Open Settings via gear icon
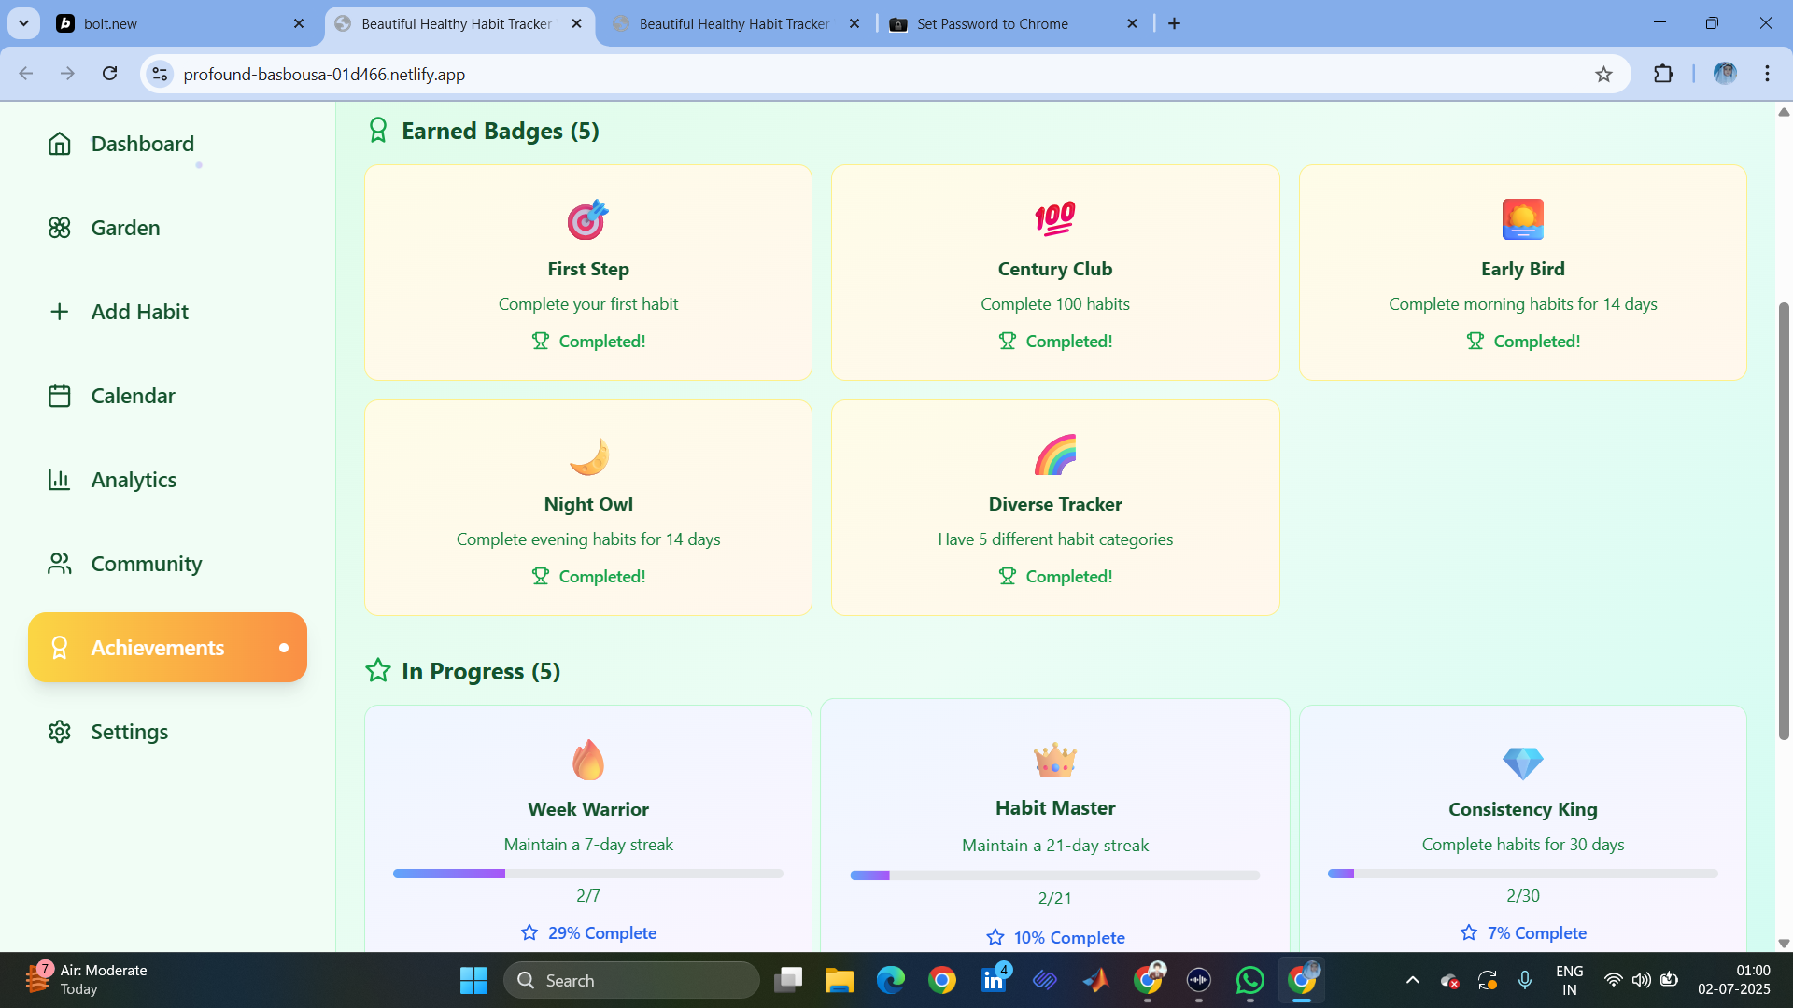1793x1008 pixels. tap(59, 732)
